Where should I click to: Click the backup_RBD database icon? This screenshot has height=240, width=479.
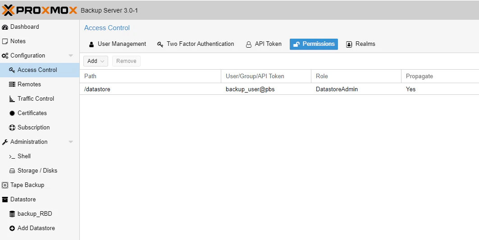coord(12,214)
